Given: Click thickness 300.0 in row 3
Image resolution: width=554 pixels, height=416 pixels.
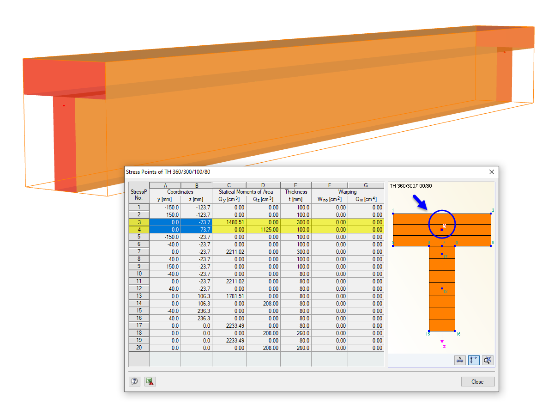Looking at the screenshot, I should point(296,222).
